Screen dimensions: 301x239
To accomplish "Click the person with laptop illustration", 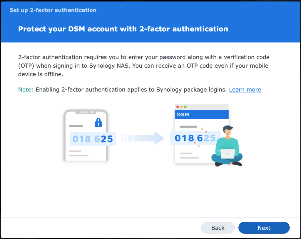I will [227, 146].
